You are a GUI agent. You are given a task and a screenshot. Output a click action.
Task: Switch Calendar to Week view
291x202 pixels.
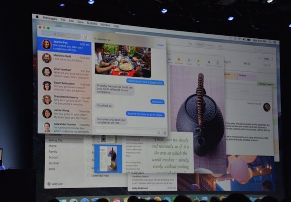tap(200, 44)
